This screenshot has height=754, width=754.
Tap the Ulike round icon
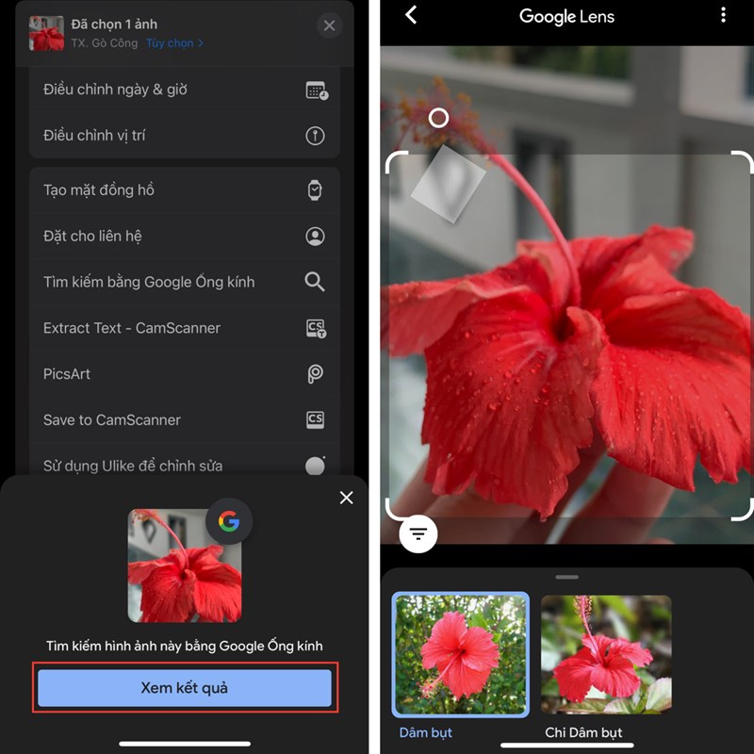coord(316,466)
